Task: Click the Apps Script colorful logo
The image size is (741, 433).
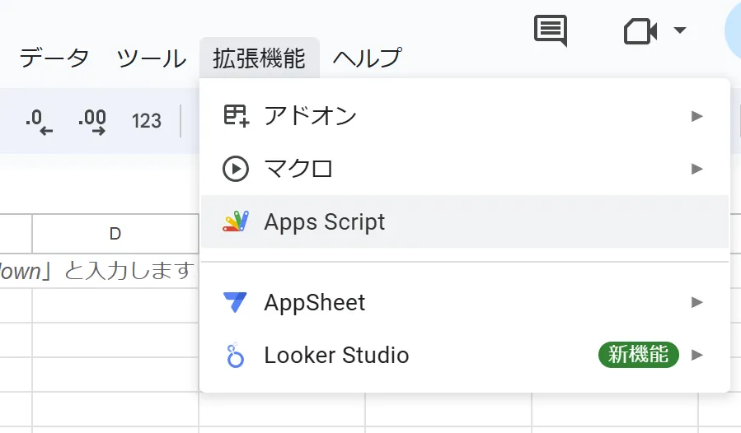Action: [236, 221]
